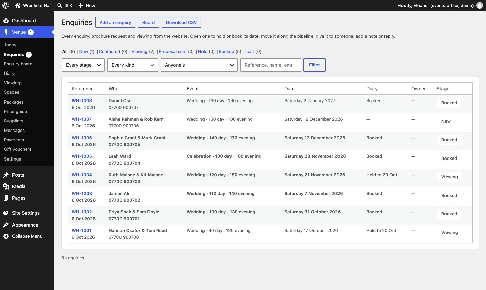Click the Pages icon in sidebar
The height and width of the screenshot is (290, 486).
[6, 198]
